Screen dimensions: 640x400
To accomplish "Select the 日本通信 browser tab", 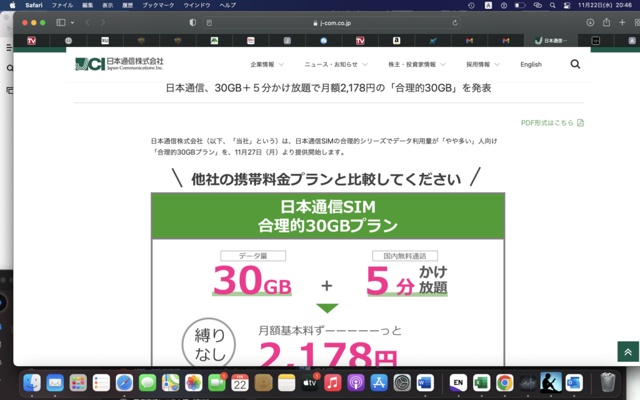I will [x=552, y=41].
